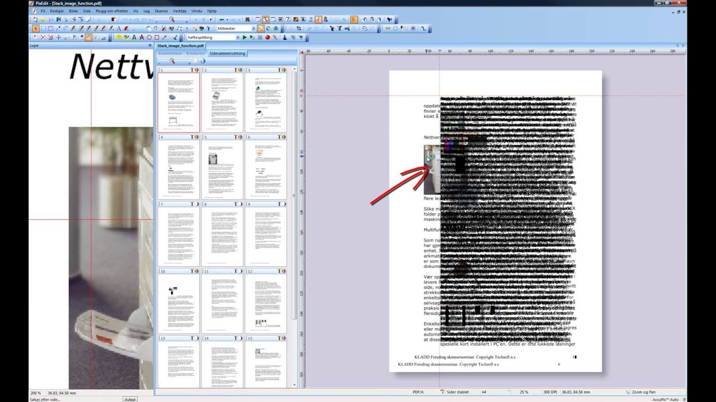The image size is (716, 402).
Task: Switch to the Kommentarer tab
Action: [x=170, y=54]
